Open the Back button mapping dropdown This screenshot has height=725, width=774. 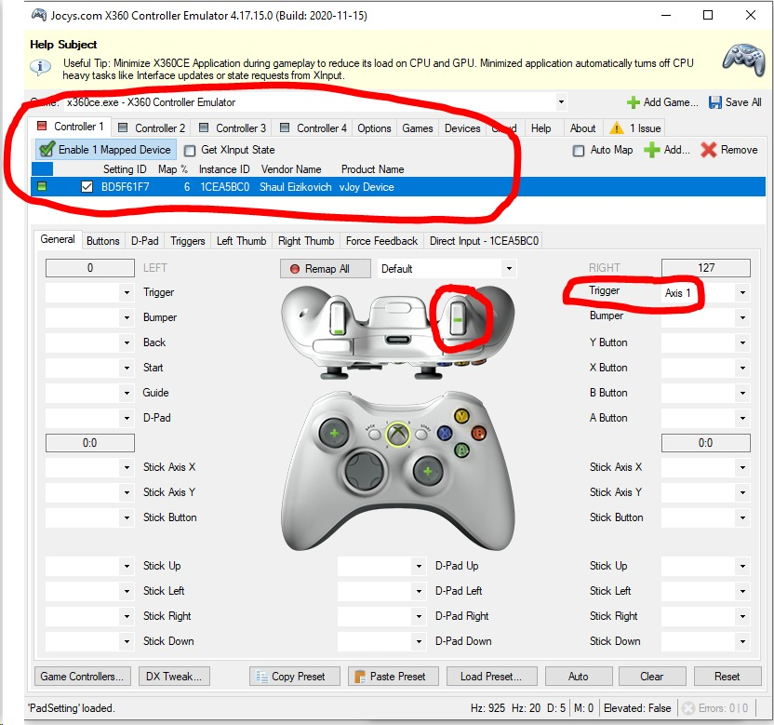[x=127, y=342]
